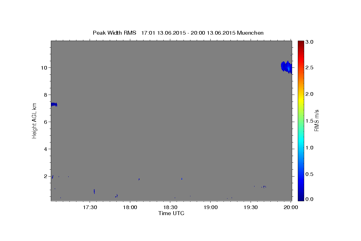Click the colorbar value 2.5
This screenshot has width=361, height=241.
tap(309, 67)
